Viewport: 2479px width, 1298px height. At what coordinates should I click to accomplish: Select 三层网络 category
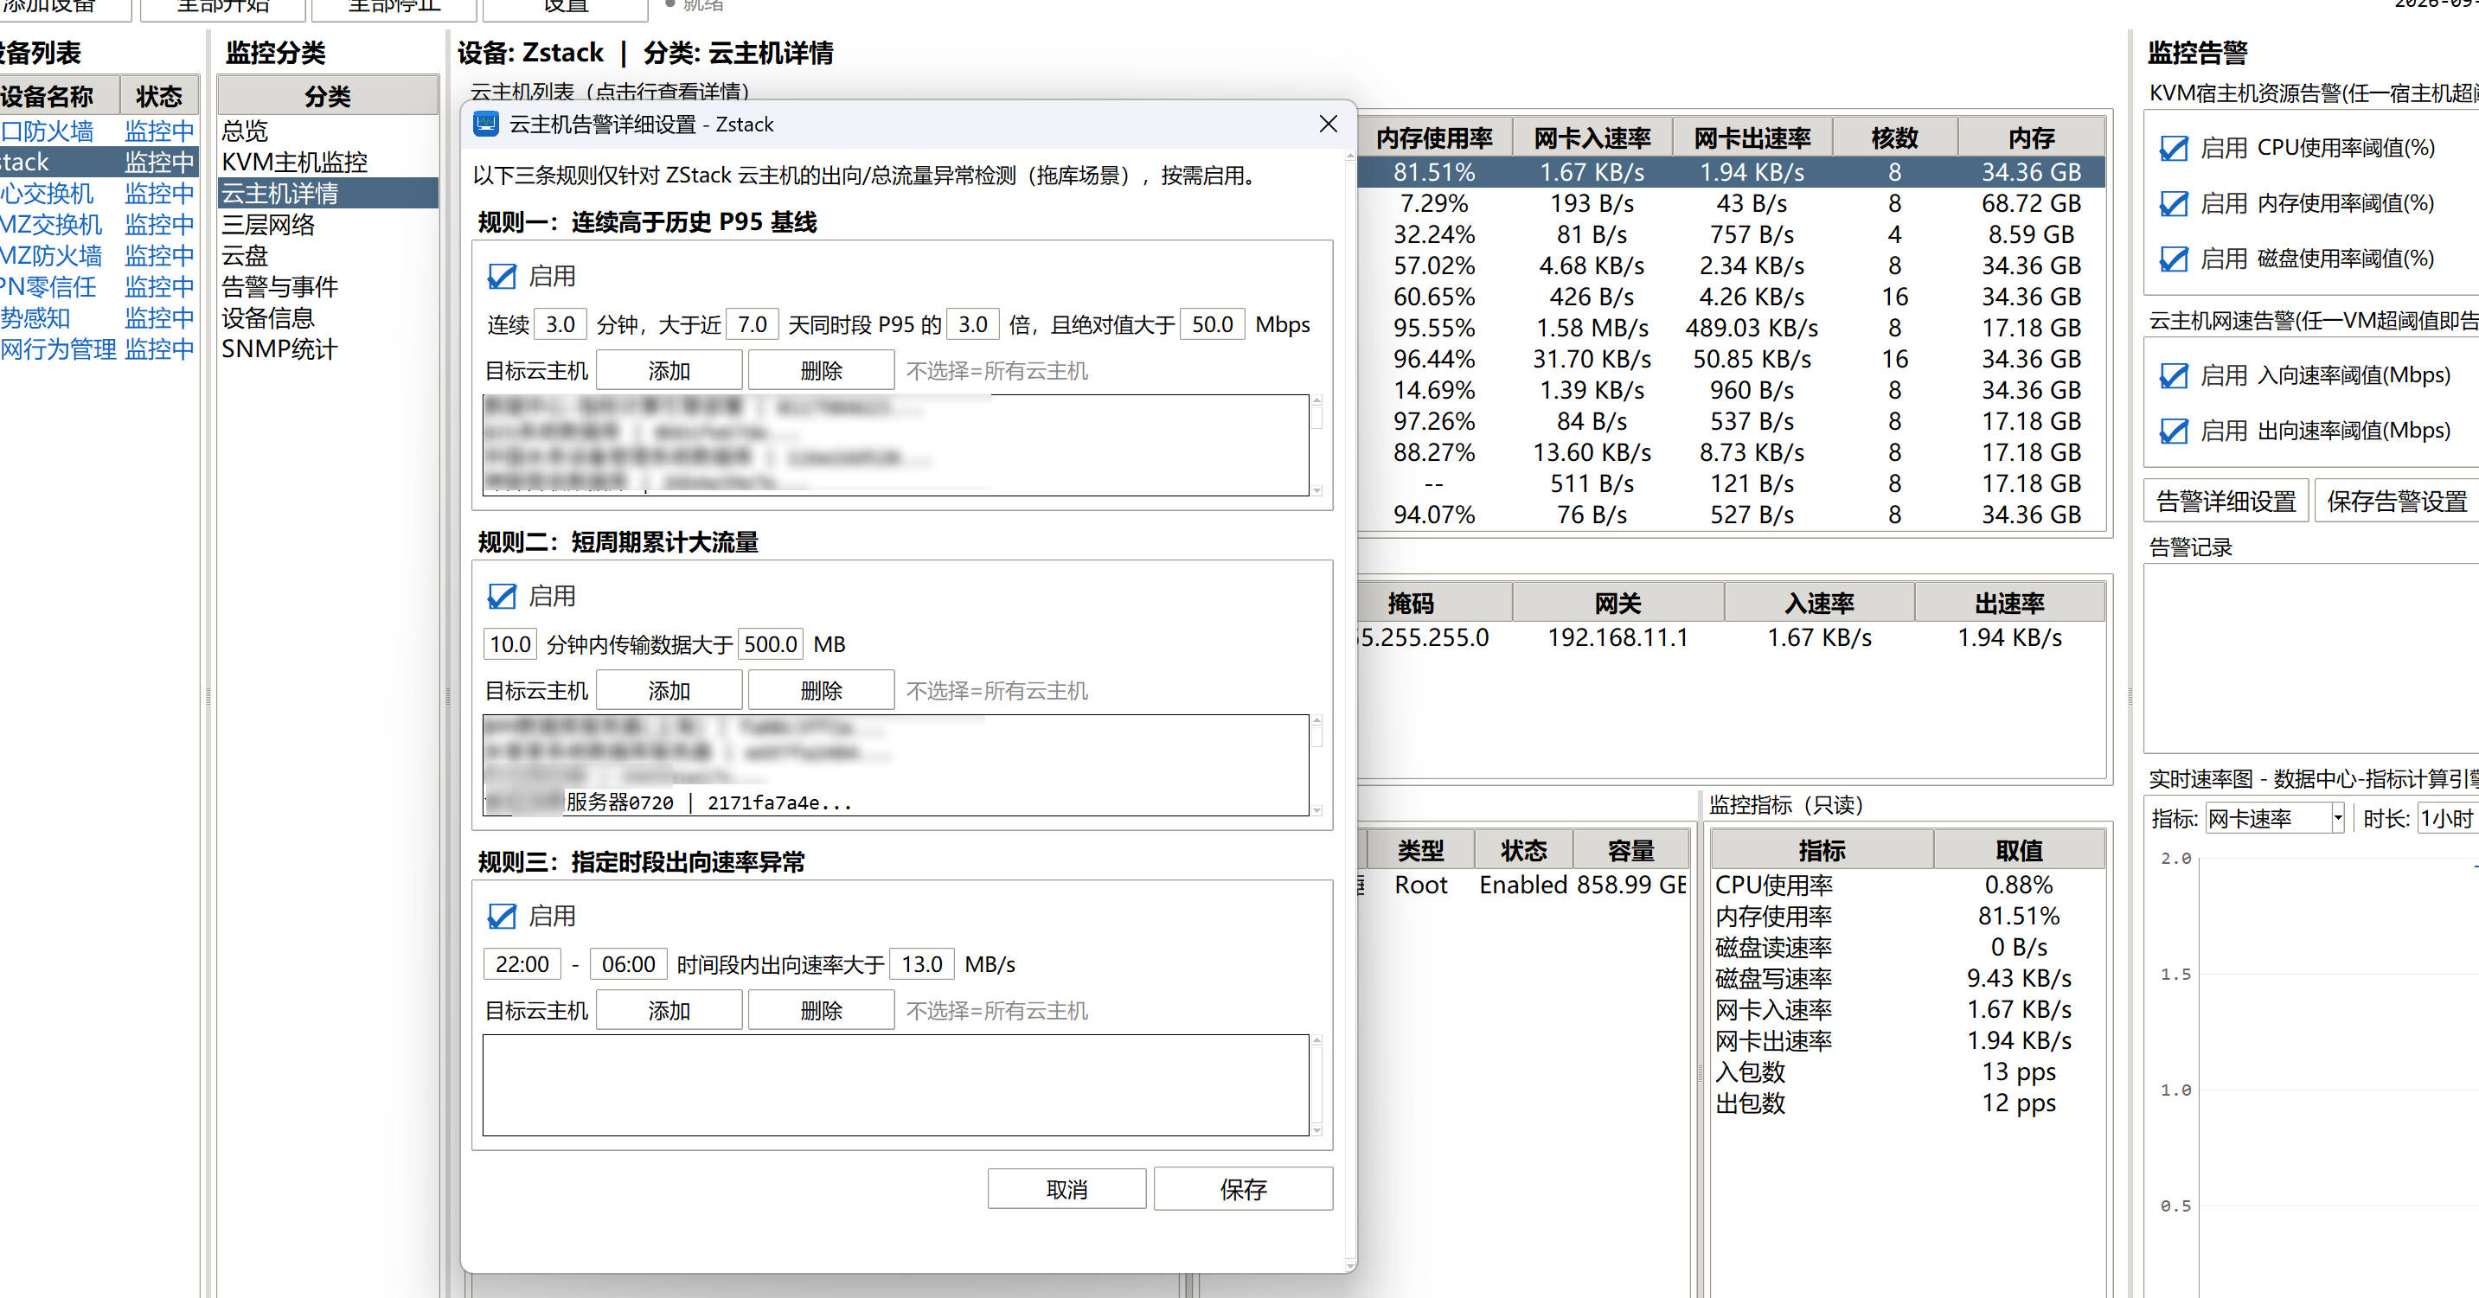pos(327,224)
